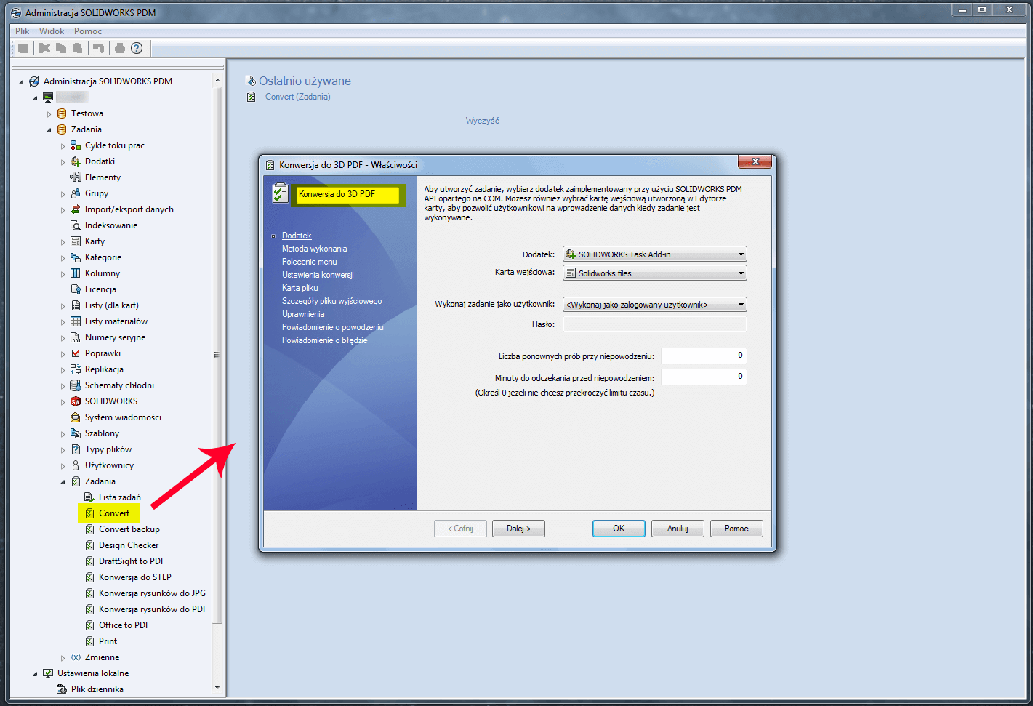Click the retry count input field
Image resolution: width=1033 pixels, height=706 pixels.
tap(703, 356)
